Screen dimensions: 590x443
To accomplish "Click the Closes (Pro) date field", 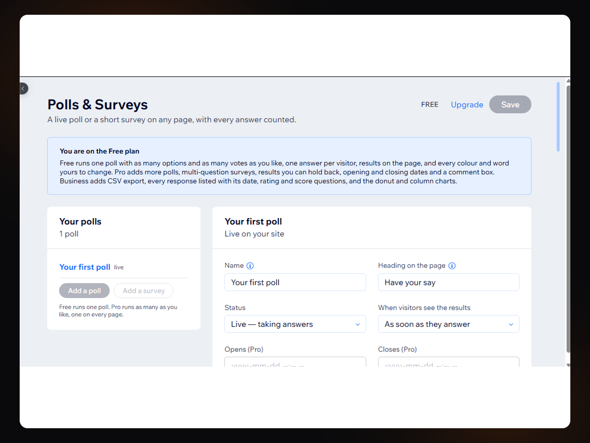I will coord(448,362).
